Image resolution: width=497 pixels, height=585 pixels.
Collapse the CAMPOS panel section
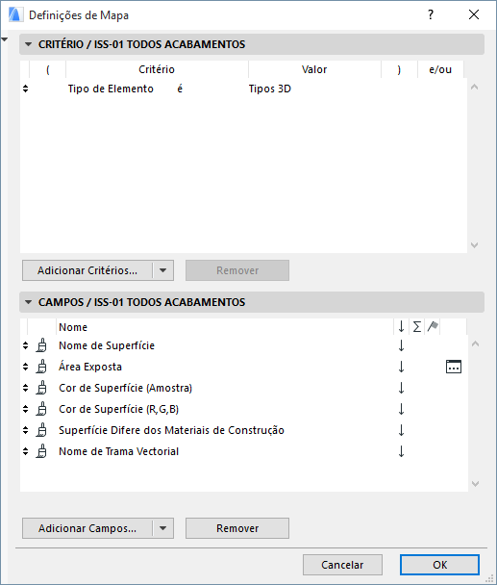click(28, 302)
